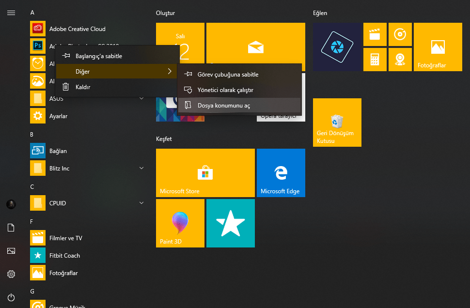The image size is (470, 308).
Task: Open Geri Dönüşüm Kutusu tile
Action: click(x=337, y=122)
